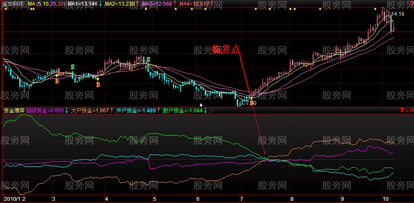This screenshot has width=414, height=203.
Task: Minimize the 资金博弈 indicator pane
Action: pyautogui.click(x=407, y=110)
